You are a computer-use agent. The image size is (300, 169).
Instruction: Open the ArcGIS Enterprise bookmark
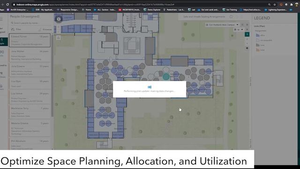pyautogui.click(x=17, y=9)
